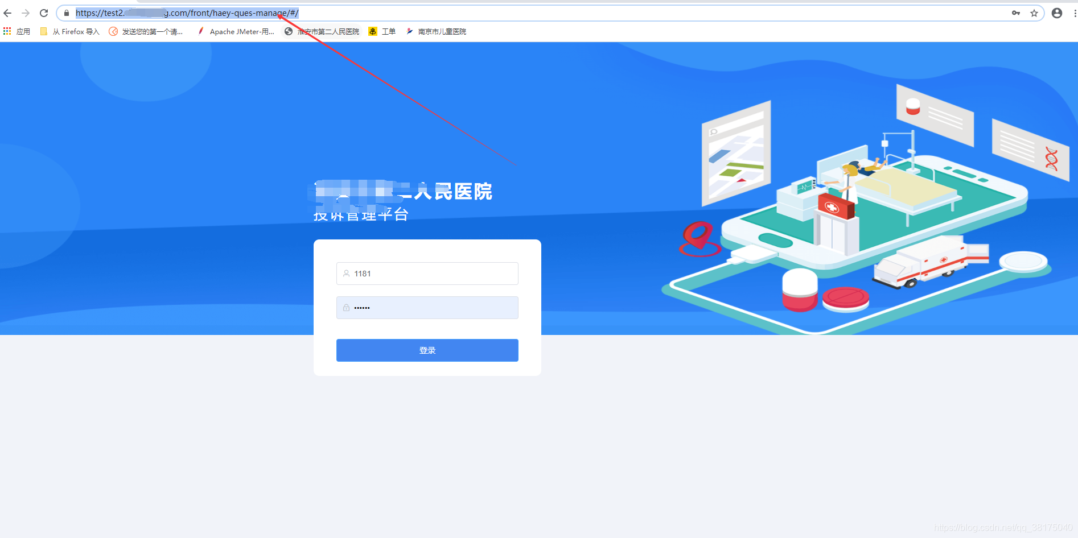The height and width of the screenshot is (538, 1078).
Task: Open the 发送您的第一个请... bookmark
Action: [146, 31]
